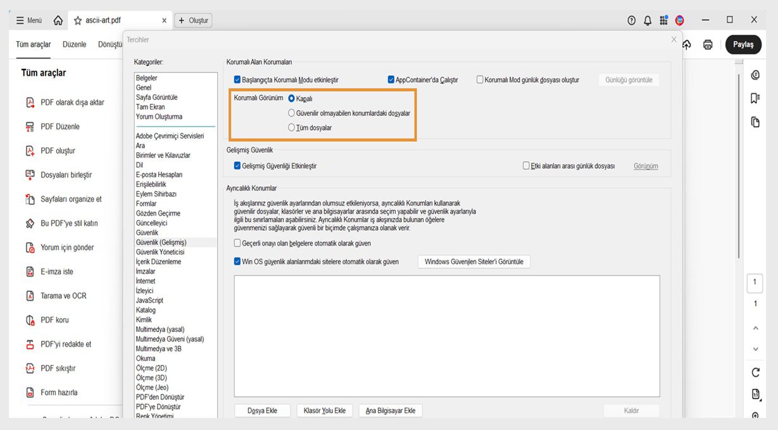Uncheck AppContainer'da Çalıştır
This screenshot has width=778, height=430.
tap(391, 78)
